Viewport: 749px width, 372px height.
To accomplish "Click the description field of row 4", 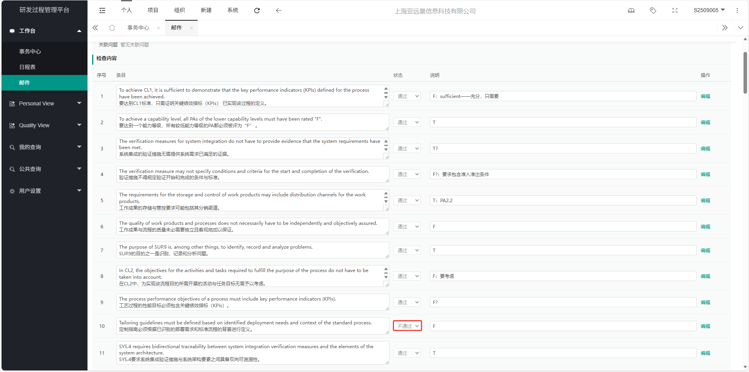I will [563, 174].
